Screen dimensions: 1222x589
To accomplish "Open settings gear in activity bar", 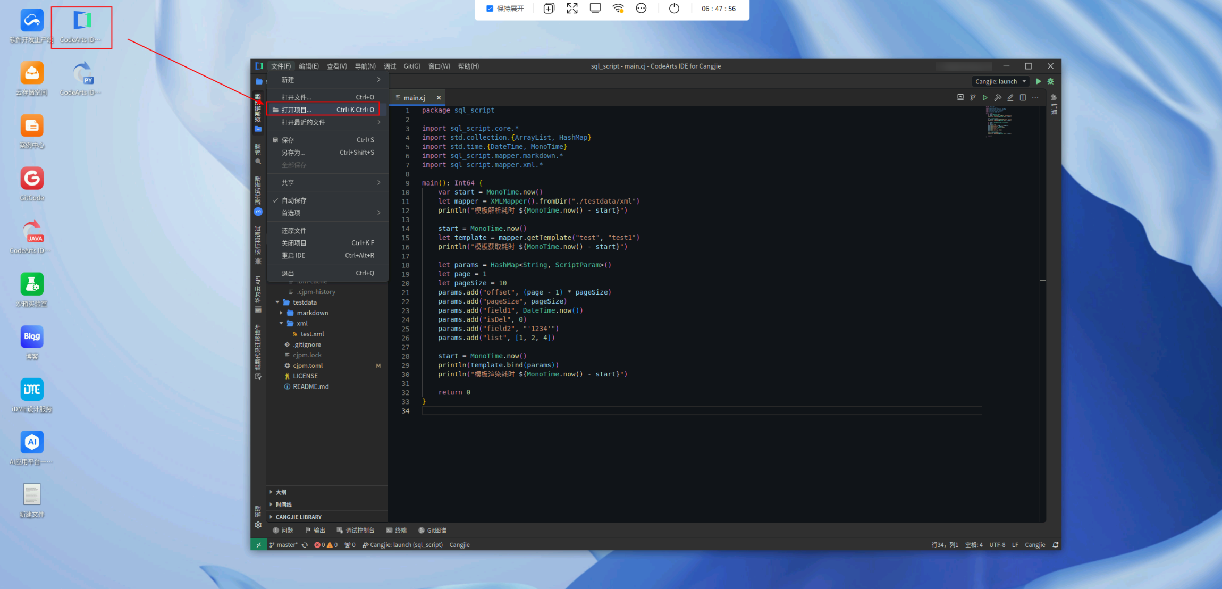I will coord(258,525).
